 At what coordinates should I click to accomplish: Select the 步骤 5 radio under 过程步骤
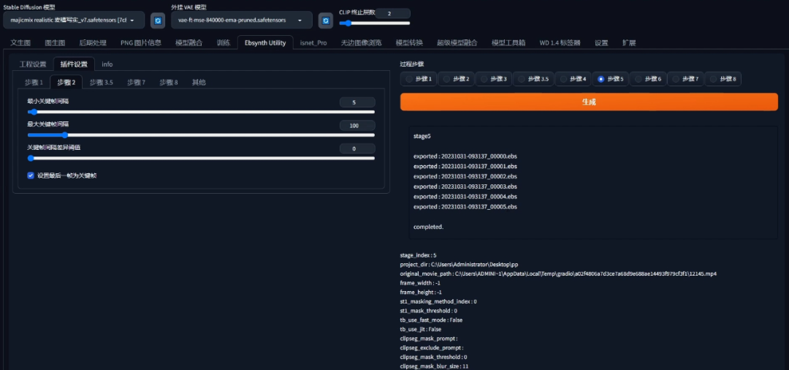pos(611,79)
